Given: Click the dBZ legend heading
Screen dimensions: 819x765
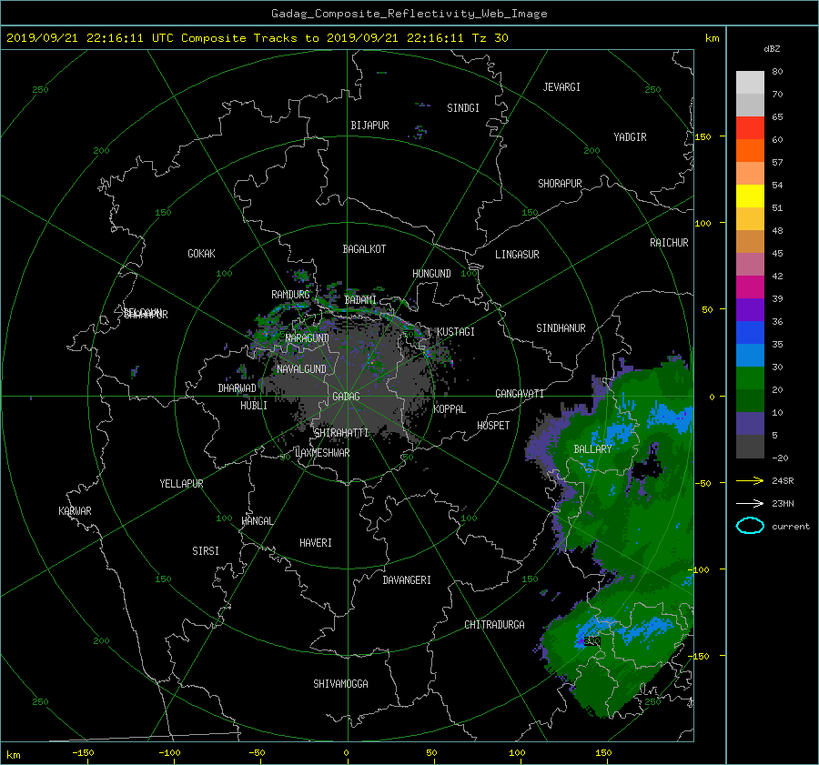Looking at the screenshot, I should click(772, 49).
